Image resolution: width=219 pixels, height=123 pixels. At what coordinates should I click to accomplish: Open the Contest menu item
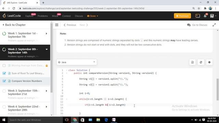pyautogui.click(x=66, y=16)
